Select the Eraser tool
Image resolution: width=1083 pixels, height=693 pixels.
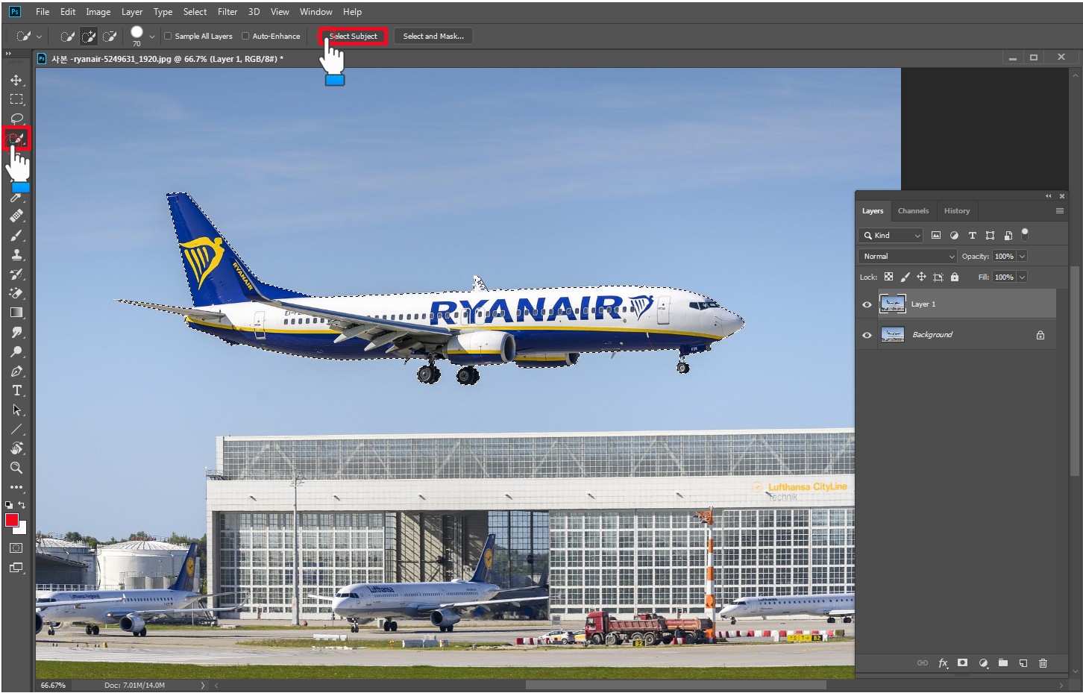coord(16,293)
